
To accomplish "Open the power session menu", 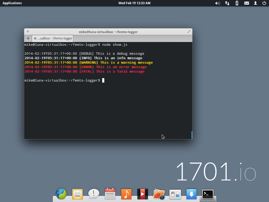I will coord(264,3).
